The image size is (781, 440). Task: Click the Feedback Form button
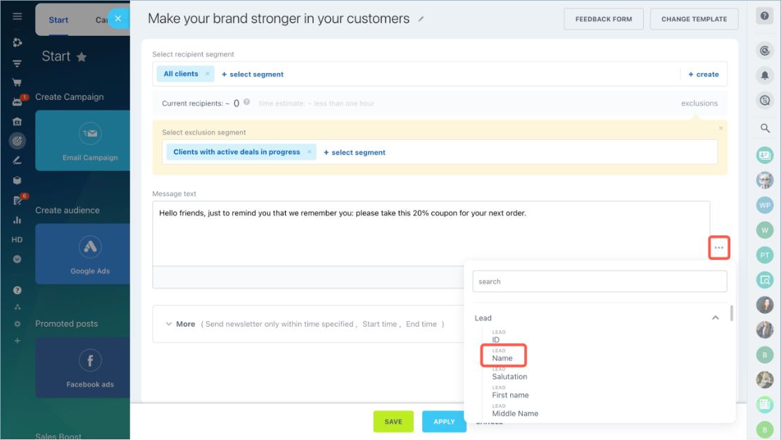[x=604, y=19]
